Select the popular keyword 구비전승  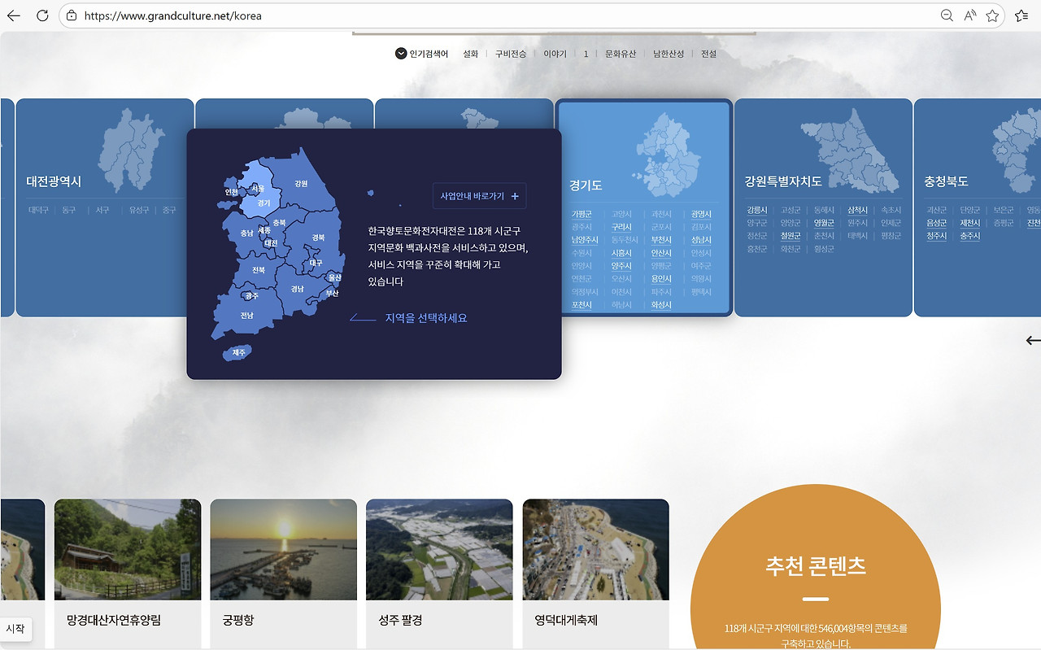511,54
